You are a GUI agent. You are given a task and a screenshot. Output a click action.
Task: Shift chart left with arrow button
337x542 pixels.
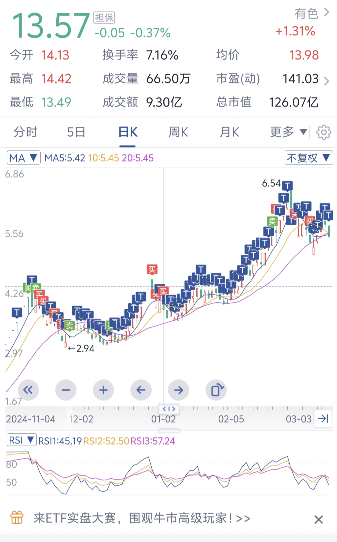point(141,390)
